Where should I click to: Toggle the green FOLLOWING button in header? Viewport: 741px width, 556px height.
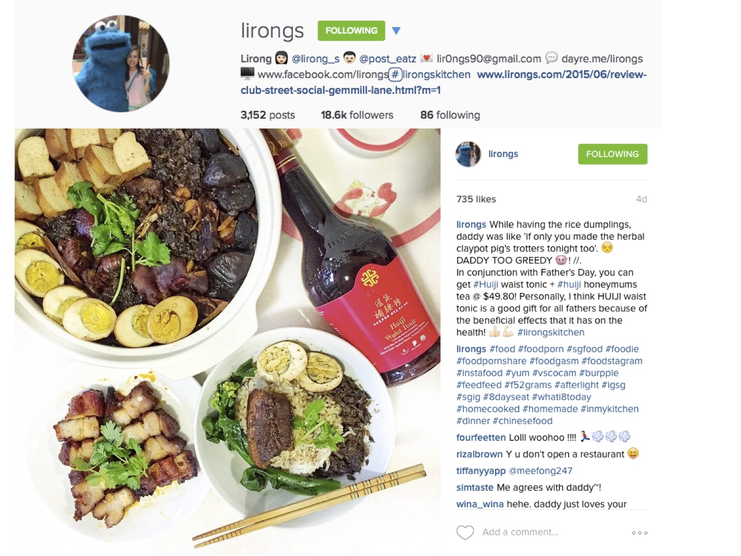pyautogui.click(x=351, y=31)
